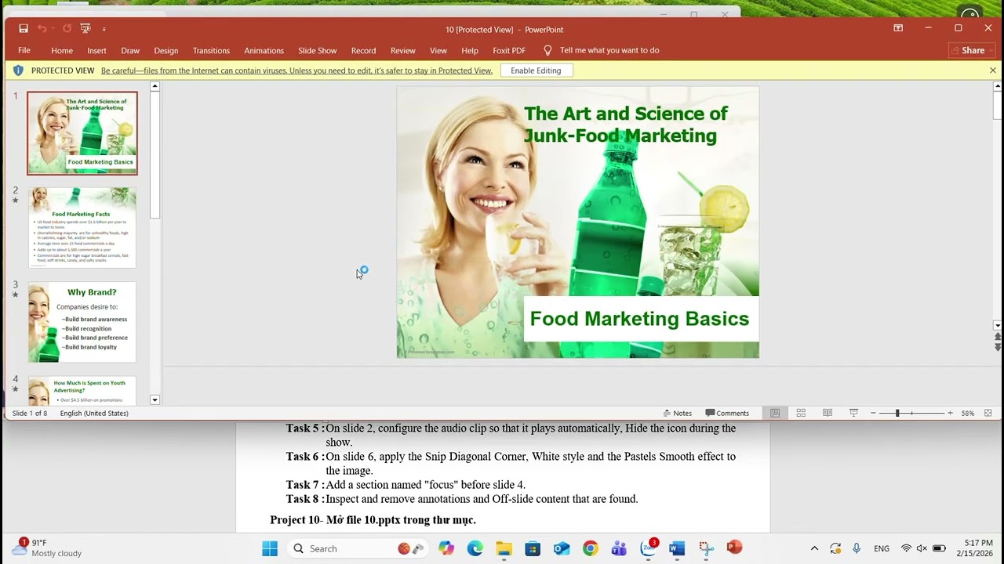Open the Help ribbon tab
1004x564 pixels.
[470, 50]
